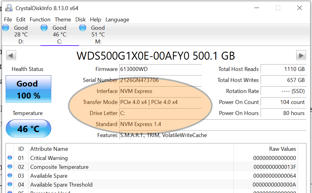Click Total Host Reads value 1110 GB
This screenshot has width=312, height=193.
tap(283, 69)
